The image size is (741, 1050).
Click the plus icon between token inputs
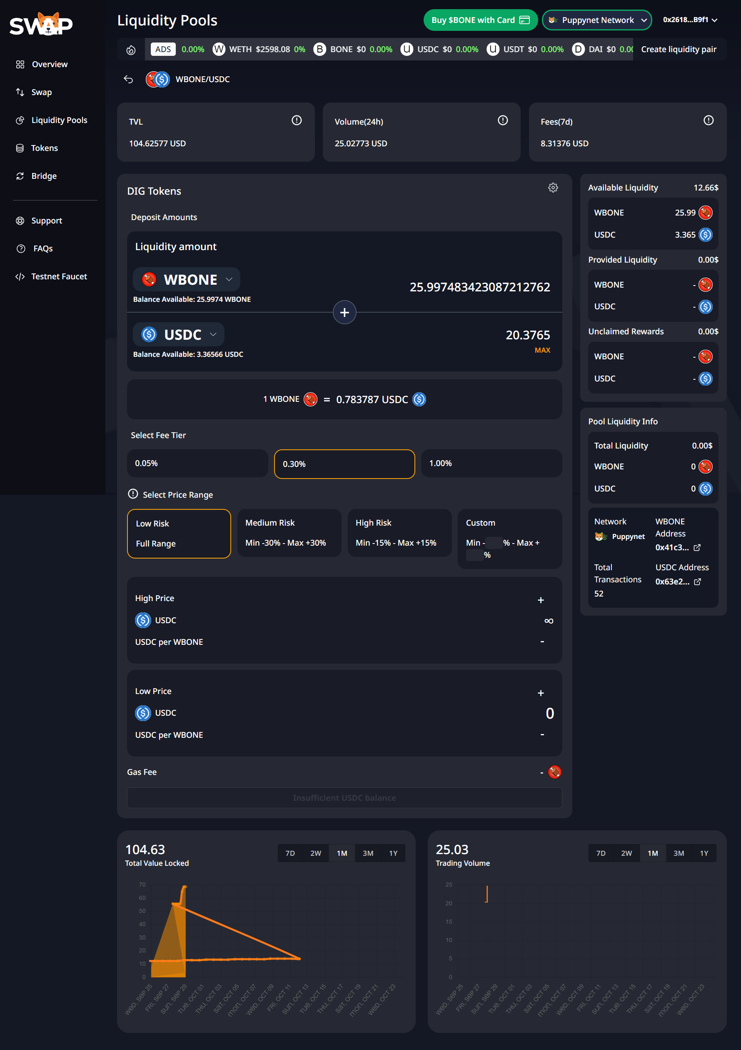(x=344, y=312)
